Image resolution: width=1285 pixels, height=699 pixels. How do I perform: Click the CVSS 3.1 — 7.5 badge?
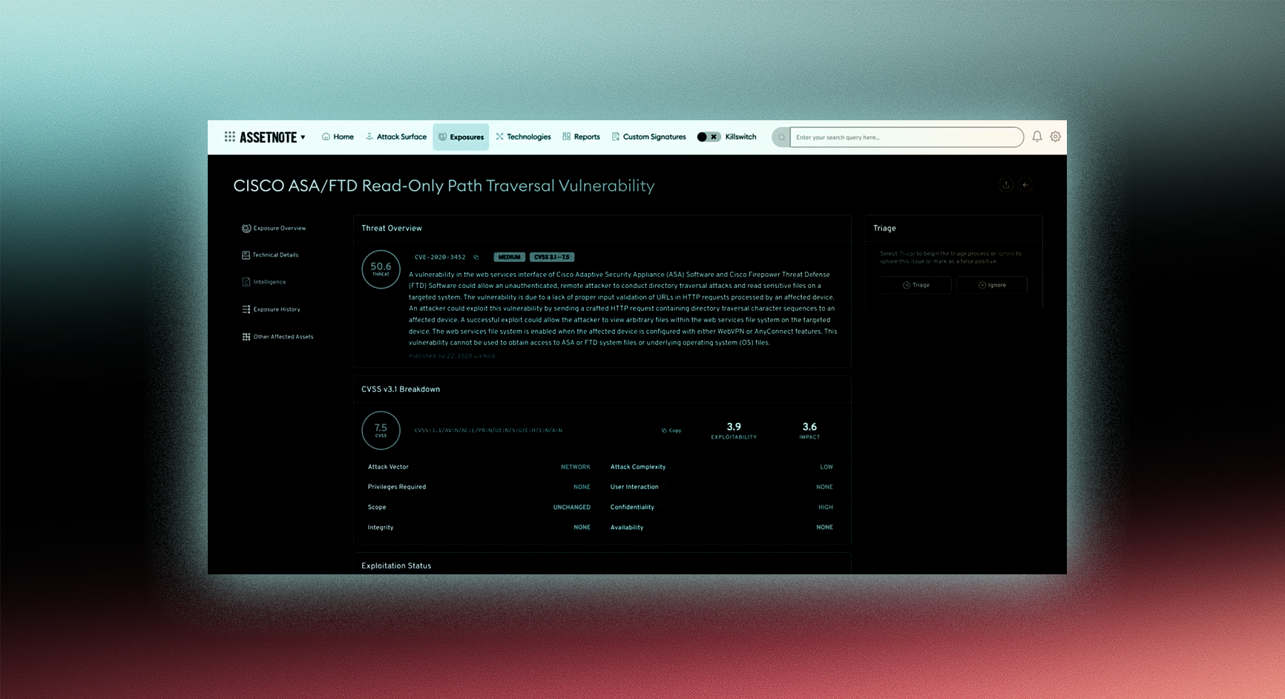[x=552, y=257]
